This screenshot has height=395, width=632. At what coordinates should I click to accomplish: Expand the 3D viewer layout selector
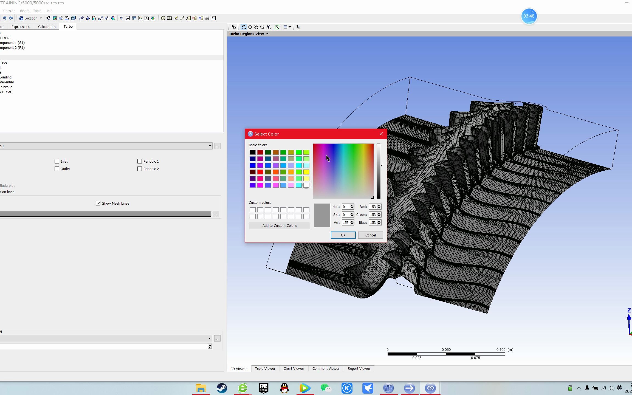click(290, 27)
